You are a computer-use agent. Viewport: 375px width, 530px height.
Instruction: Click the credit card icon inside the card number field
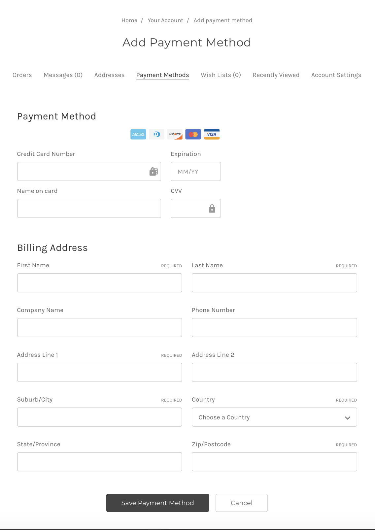tap(153, 171)
